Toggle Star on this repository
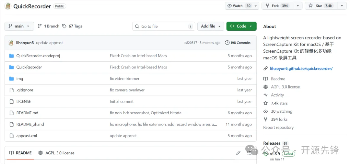350x164 pixels. point(320,6)
